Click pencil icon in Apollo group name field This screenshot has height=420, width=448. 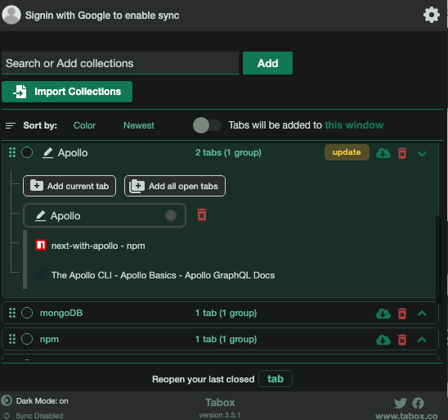40,215
